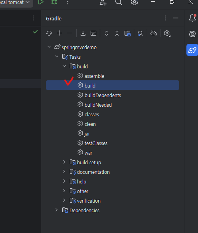Expand the help folder

tap(64, 181)
